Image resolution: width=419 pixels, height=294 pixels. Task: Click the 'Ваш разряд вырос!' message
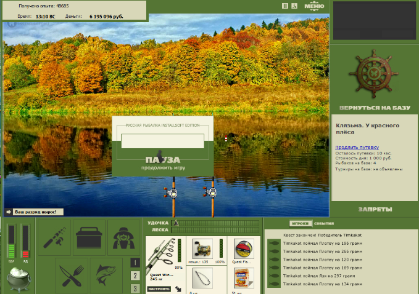coord(36,212)
